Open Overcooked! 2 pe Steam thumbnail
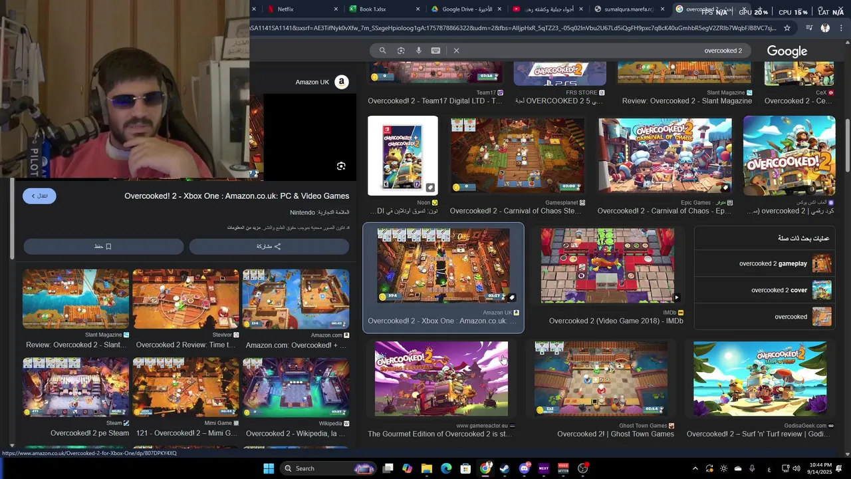The width and height of the screenshot is (851, 479). pyautogui.click(x=76, y=387)
